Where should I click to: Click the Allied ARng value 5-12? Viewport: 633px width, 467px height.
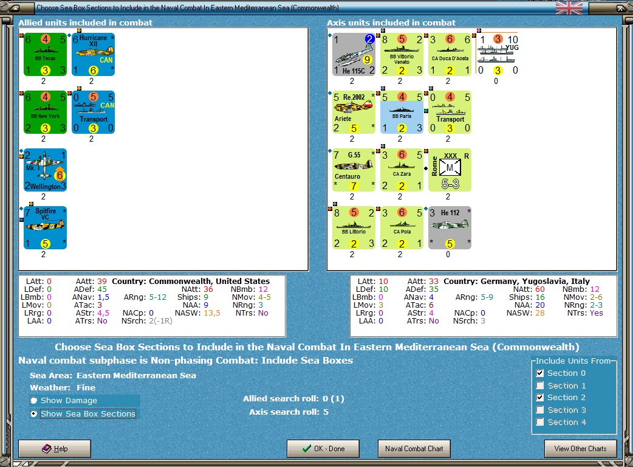click(x=158, y=297)
